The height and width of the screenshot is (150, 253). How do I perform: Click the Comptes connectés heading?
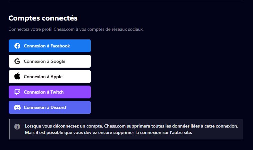[43, 18]
